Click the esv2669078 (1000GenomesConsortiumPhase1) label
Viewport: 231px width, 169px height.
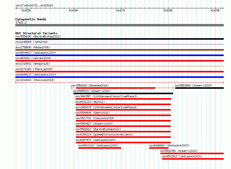[x=107, y=107]
